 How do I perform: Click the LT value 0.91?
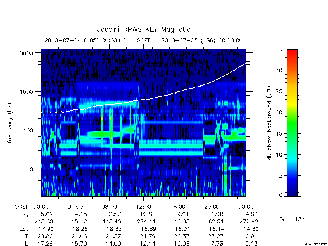[x=251, y=237]
